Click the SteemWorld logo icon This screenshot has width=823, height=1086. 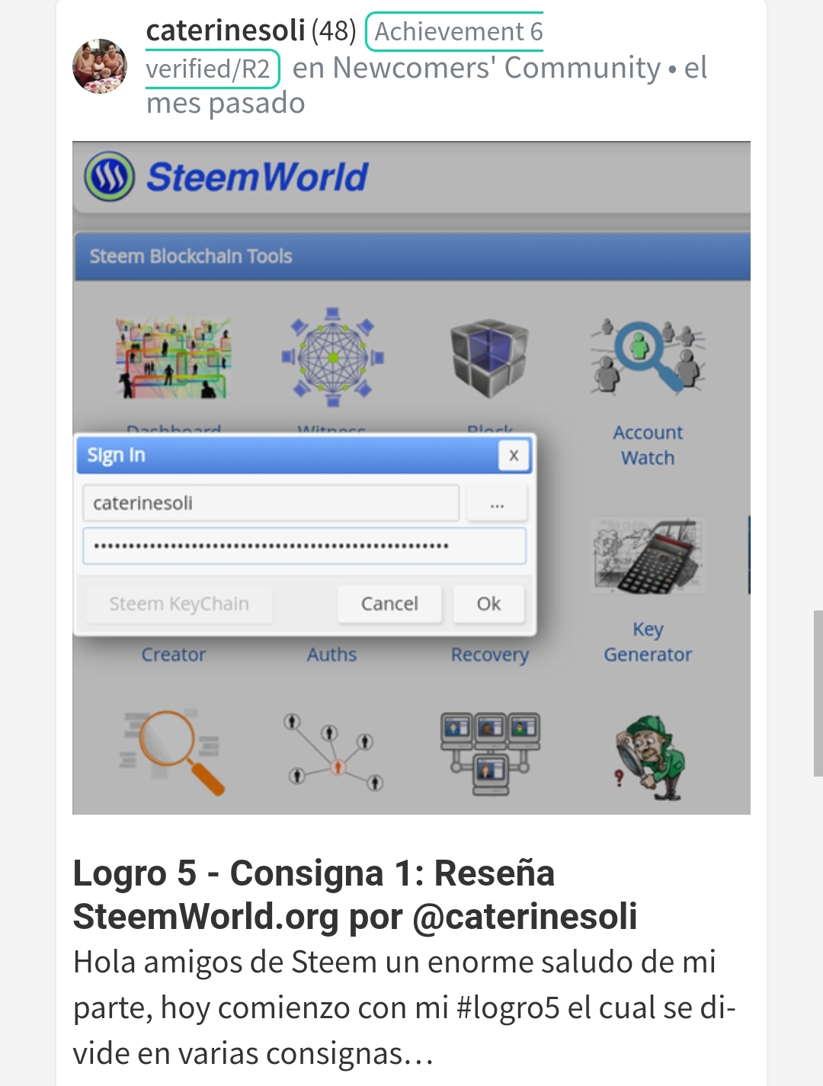coord(110,176)
